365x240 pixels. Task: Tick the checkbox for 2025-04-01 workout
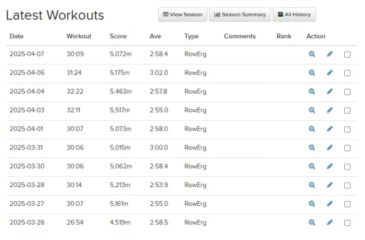[347, 129]
